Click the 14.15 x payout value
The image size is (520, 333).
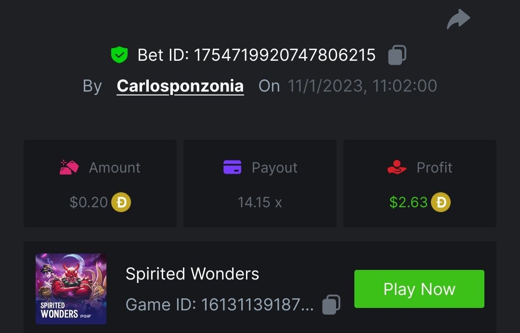tap(260, 202)
